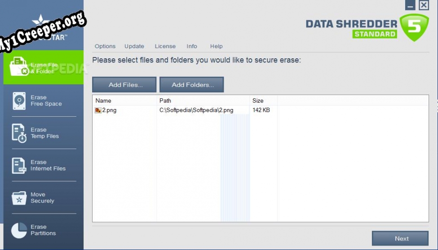438x250 pixels.
Task: Open the Options menu
Action: click(x=105, y=46)
